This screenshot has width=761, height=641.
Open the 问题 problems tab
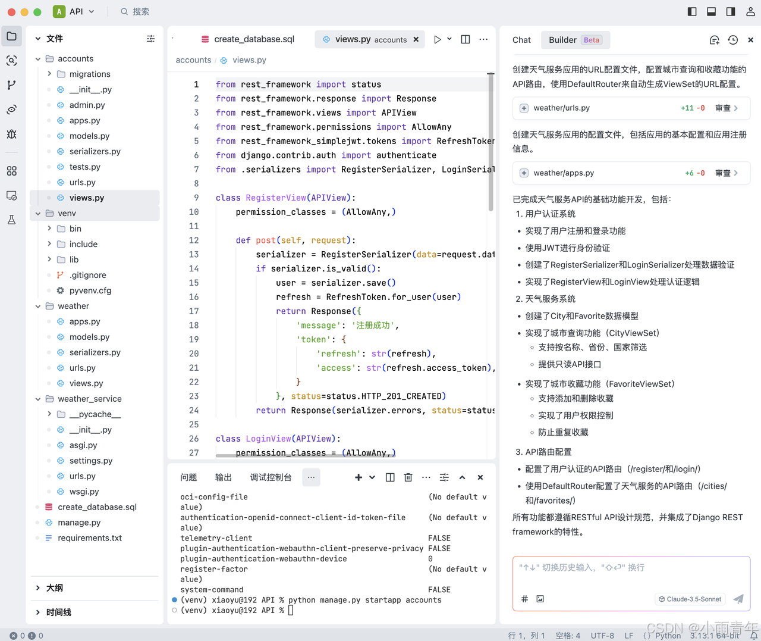pyautogui.click(x=188, y=477)
